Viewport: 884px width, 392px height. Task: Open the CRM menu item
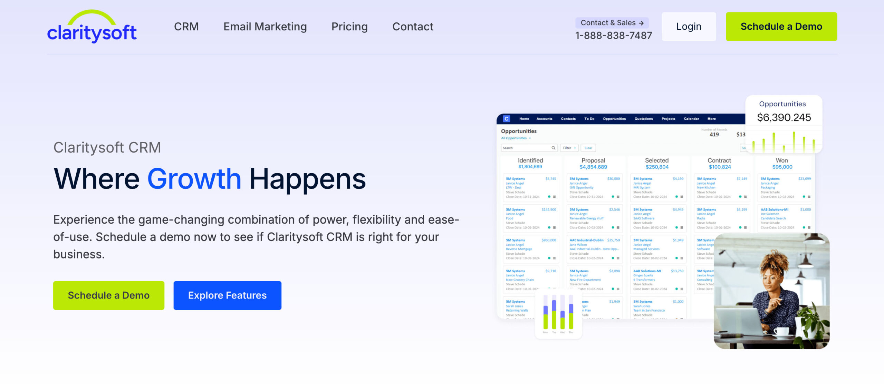click(186, 27)
